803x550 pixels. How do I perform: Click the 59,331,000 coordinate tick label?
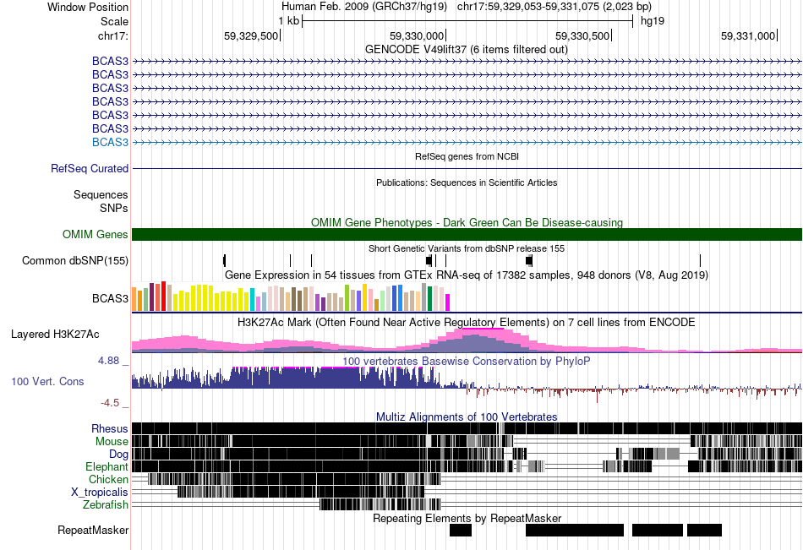tap(748, 35)
